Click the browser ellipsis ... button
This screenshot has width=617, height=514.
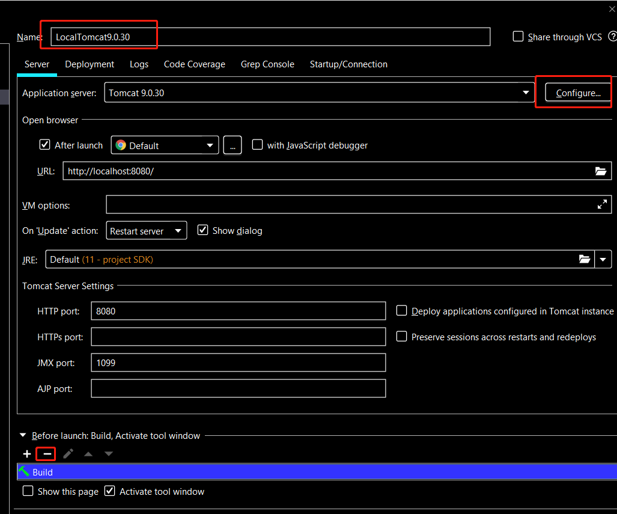click(x=233, y=145)
